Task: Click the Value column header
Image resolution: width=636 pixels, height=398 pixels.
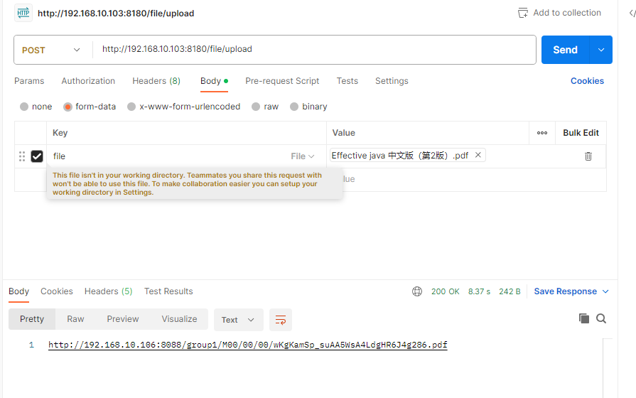Action: (x=343, y=133)
